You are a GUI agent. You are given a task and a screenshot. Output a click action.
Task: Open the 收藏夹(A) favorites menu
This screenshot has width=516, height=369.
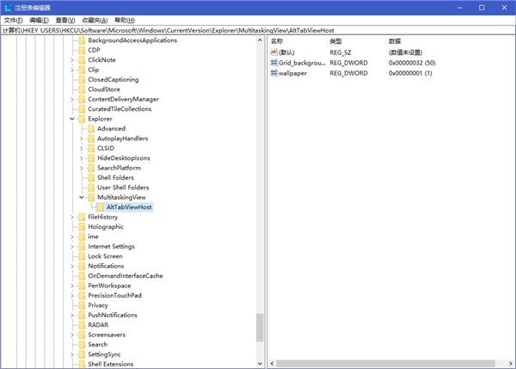click(x=96, y=19)
